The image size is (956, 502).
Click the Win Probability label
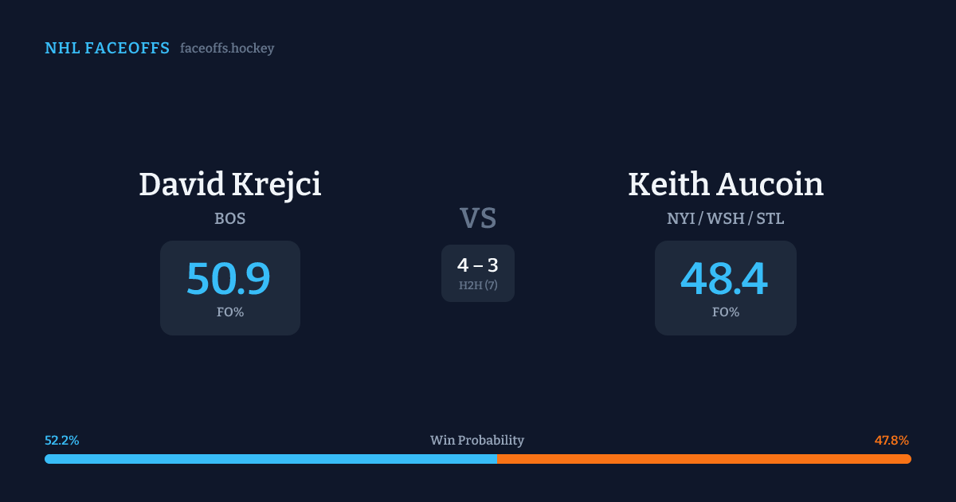(x=477, y=441)
